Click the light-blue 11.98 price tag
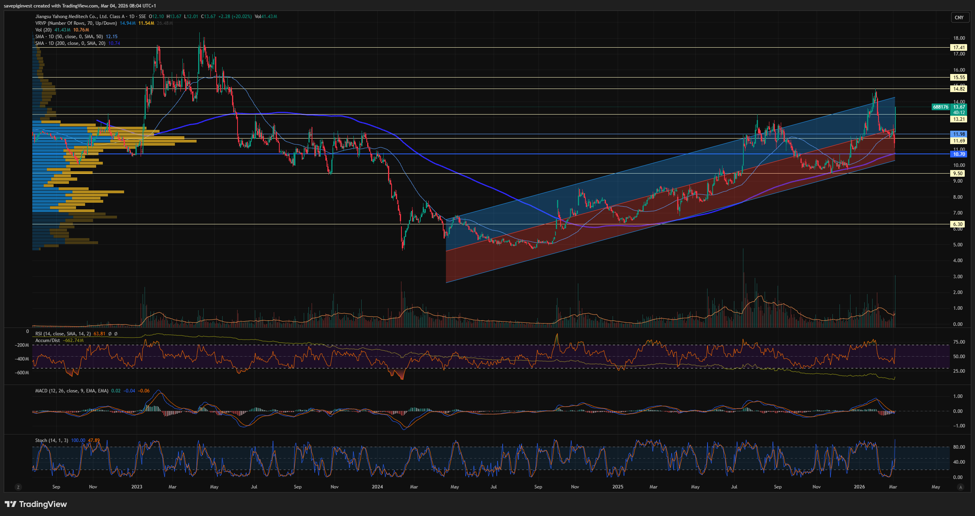Viewport: 975px width, 516px height. click(959, 134)
